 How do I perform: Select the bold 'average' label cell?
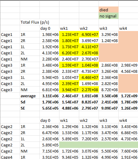(x=30, y=96)
